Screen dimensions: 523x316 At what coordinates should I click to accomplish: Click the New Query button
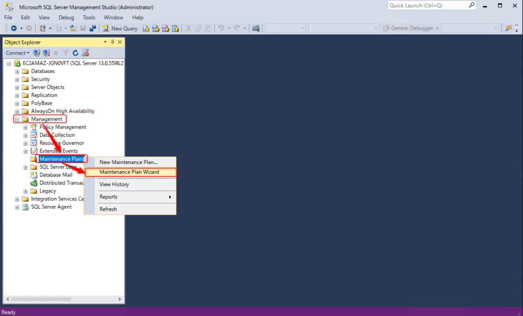click(120, 28)
